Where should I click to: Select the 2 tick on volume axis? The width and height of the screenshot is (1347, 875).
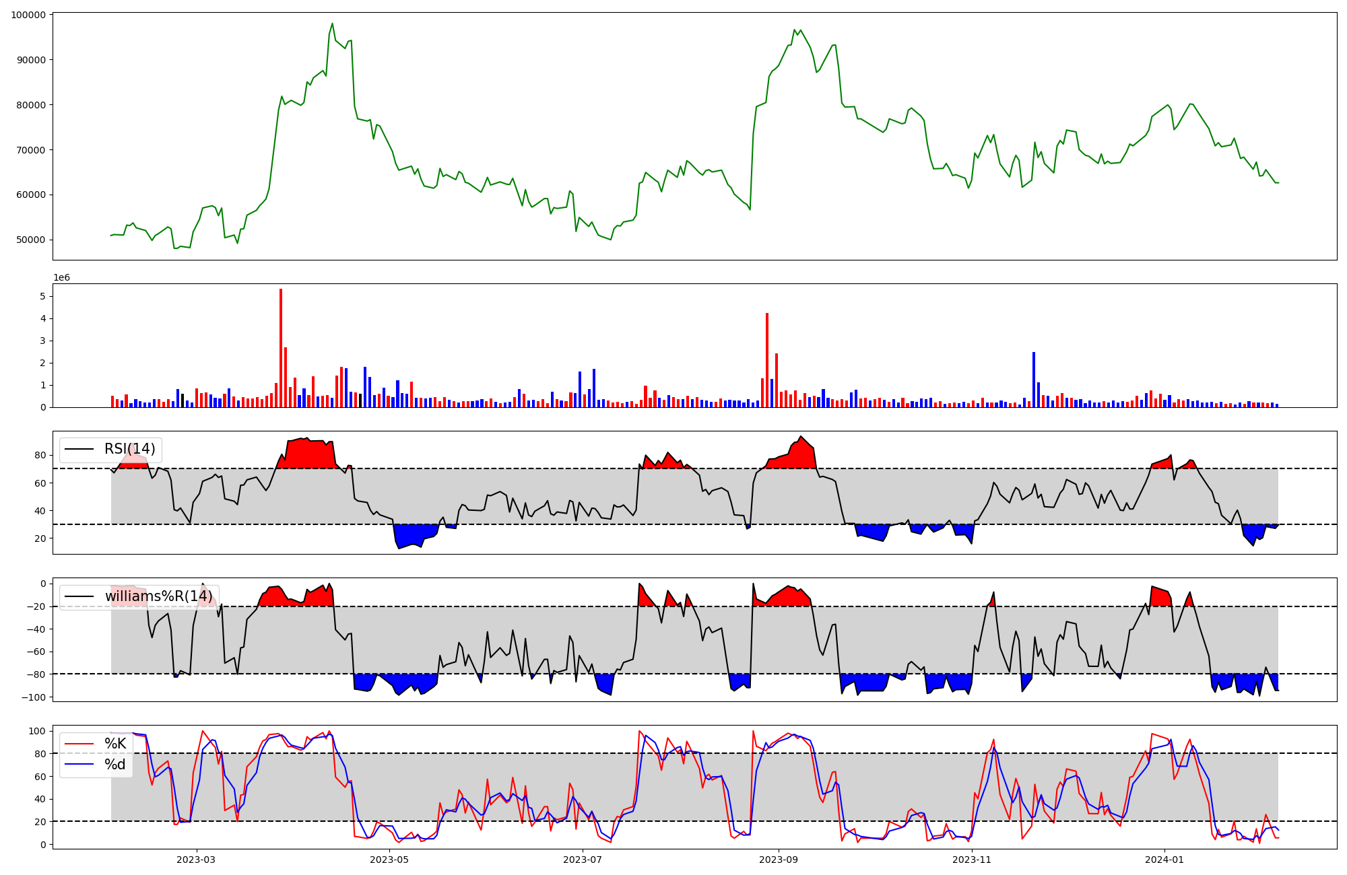pyautogui.click(x=43, y=363)
